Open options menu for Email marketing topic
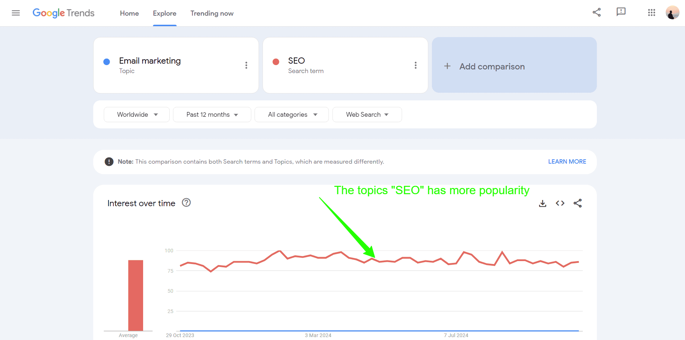Image resolution: width=685 pixels, height=340 pixels. pos(246,65)
